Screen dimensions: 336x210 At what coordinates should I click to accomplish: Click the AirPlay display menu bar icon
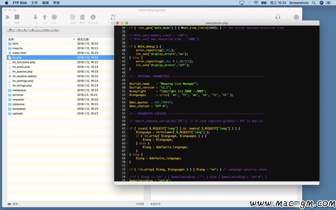242,3
